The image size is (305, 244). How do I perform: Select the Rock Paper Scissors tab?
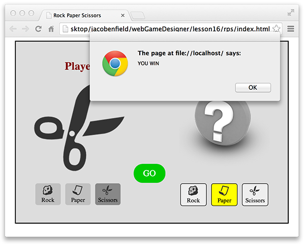pyautogui.click(x=84, y=15)
